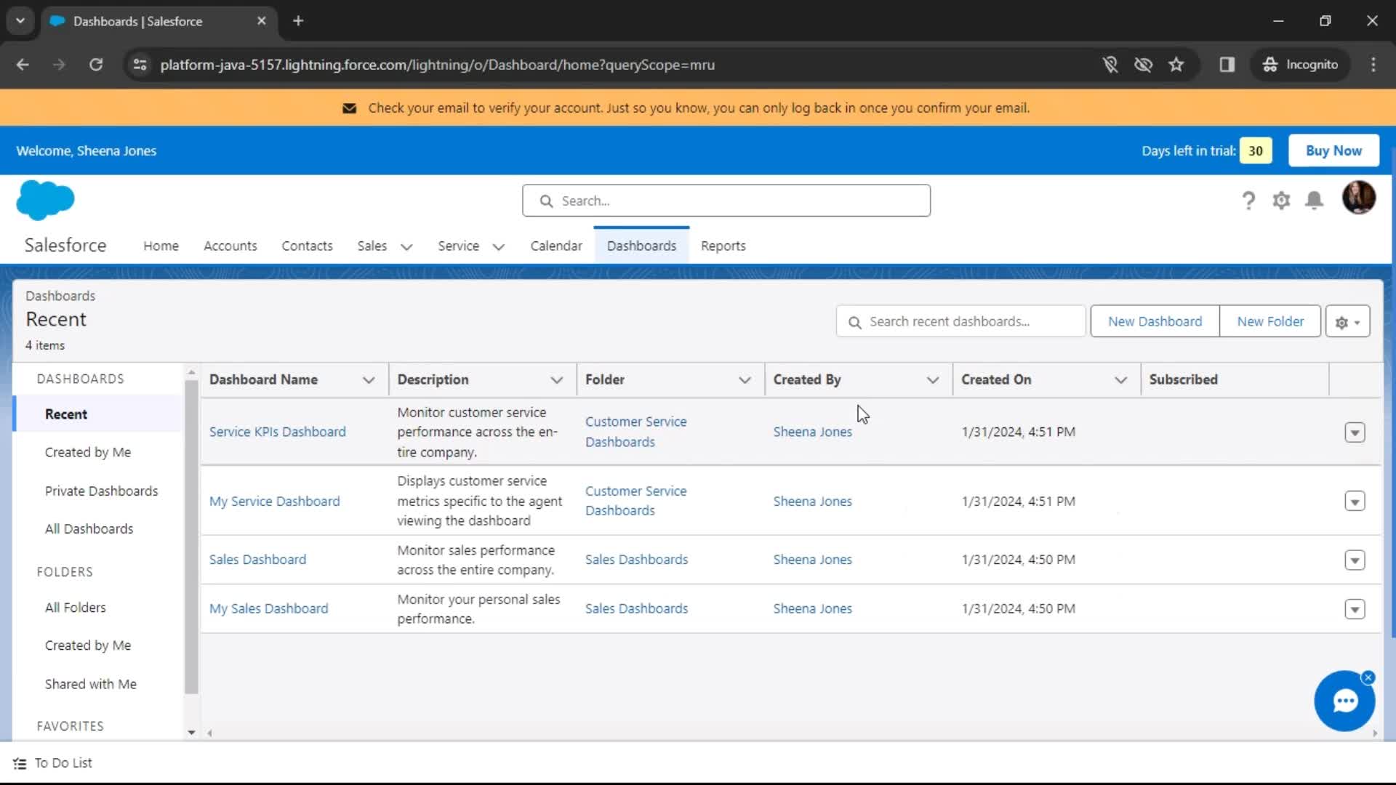Click the Buy Now button
Viewport: 1396px width, 785px height.
(1333, 150)
